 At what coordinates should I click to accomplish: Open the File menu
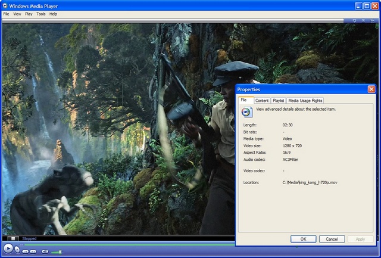[6, 14]
